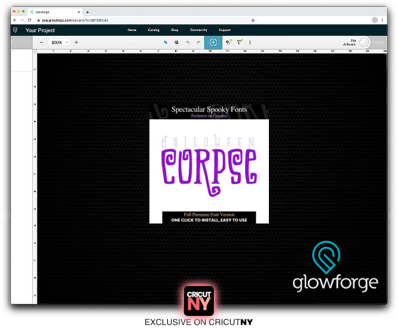
Task: Reload the browser page
Action: [29, 20]
